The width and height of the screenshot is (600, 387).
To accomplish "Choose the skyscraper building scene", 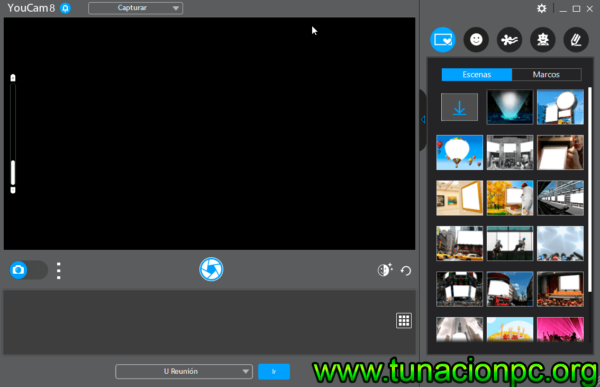I will point(460,330).
